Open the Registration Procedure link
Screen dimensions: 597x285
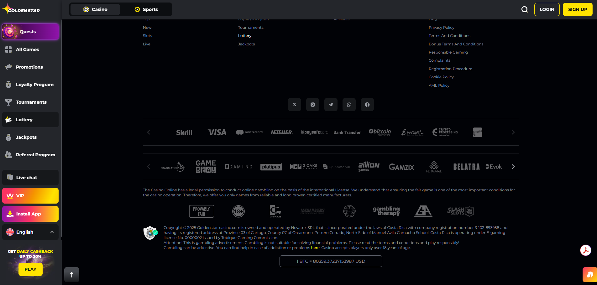(x=450, y=69)
